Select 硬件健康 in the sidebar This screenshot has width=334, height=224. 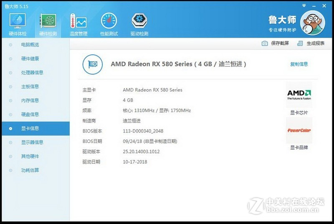tap(35, 59)
